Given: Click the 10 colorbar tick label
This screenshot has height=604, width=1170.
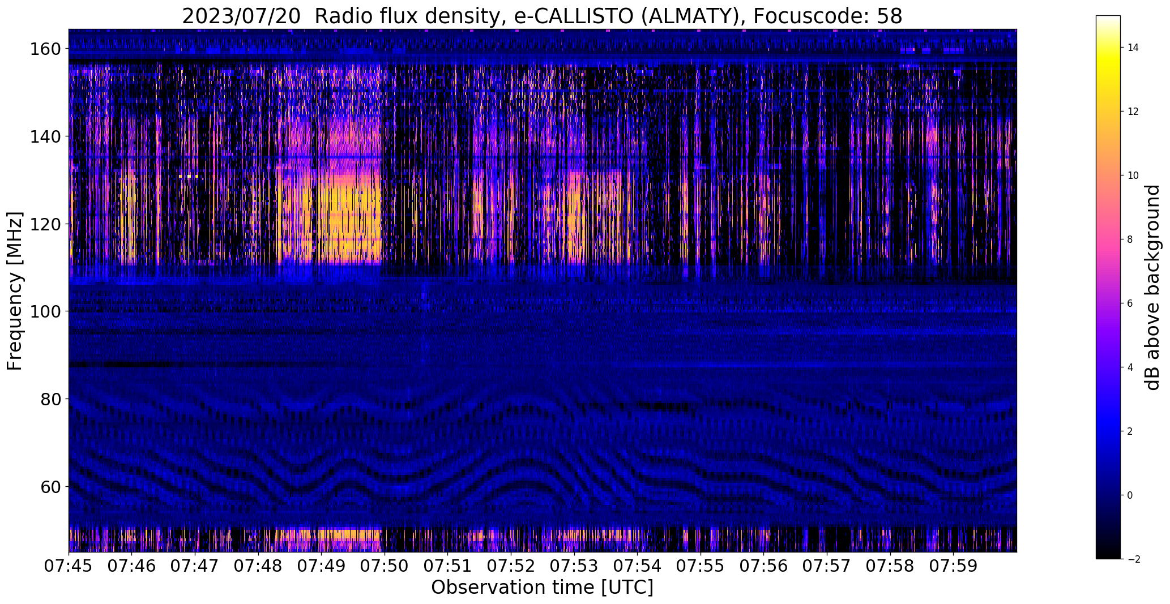Looking at the screenshot, I should [x=1133, y=175].
